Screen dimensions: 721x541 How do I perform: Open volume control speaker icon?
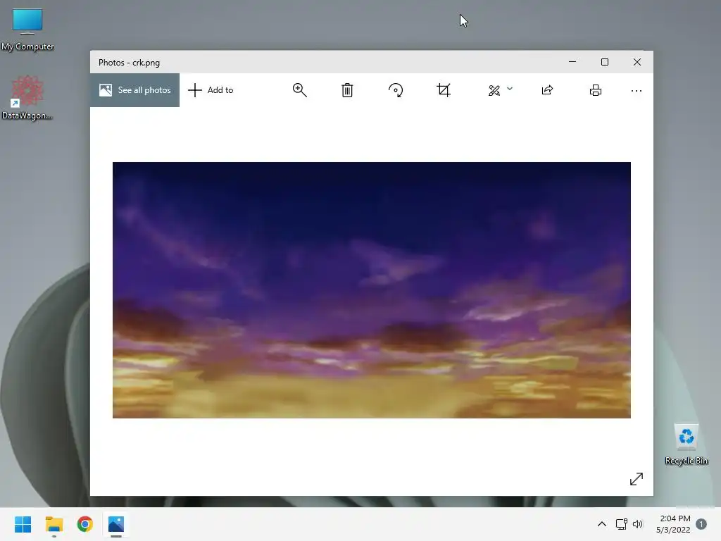(638, 524)
